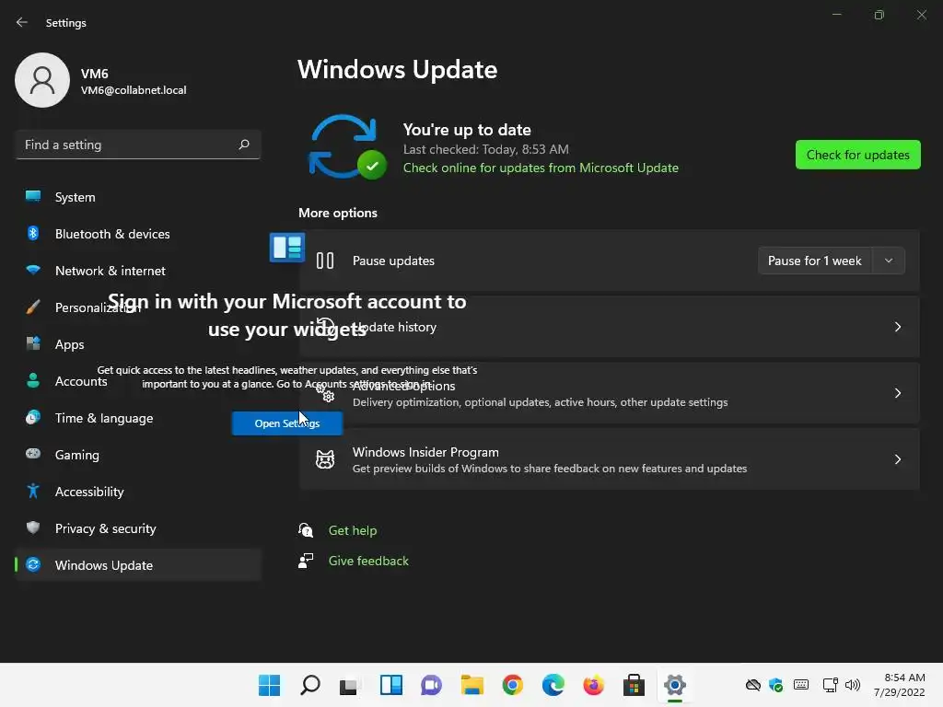Launch Google Chrome from taskbar
The image size is (943, 707).
[512, 685]
